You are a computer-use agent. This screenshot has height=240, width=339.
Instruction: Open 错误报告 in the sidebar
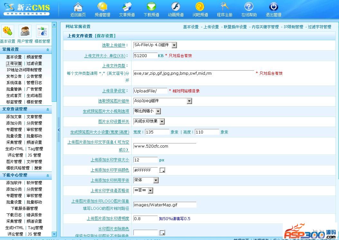click(34, 215)
